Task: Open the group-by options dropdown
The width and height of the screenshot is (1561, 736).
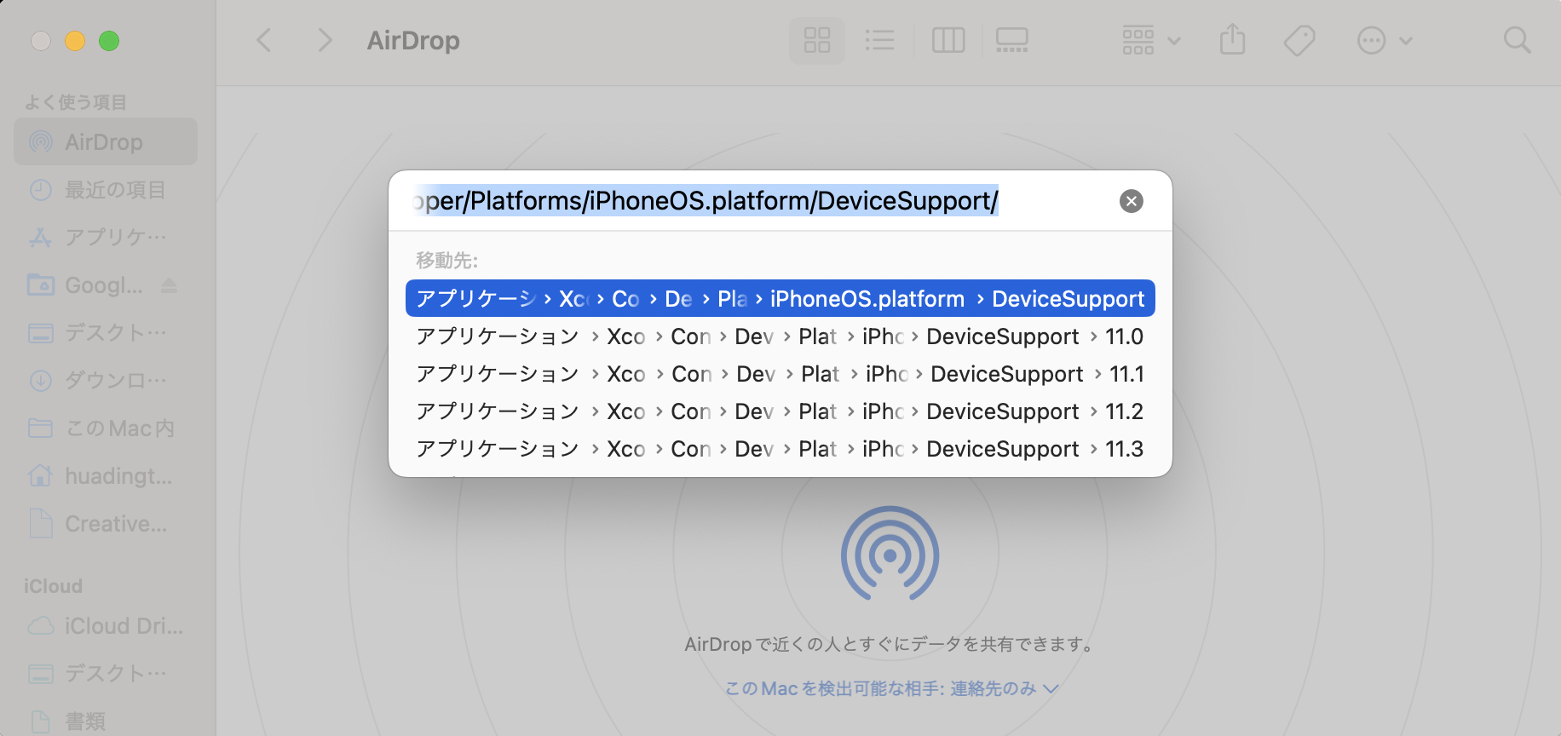Action: click(x=1151, y=40)
